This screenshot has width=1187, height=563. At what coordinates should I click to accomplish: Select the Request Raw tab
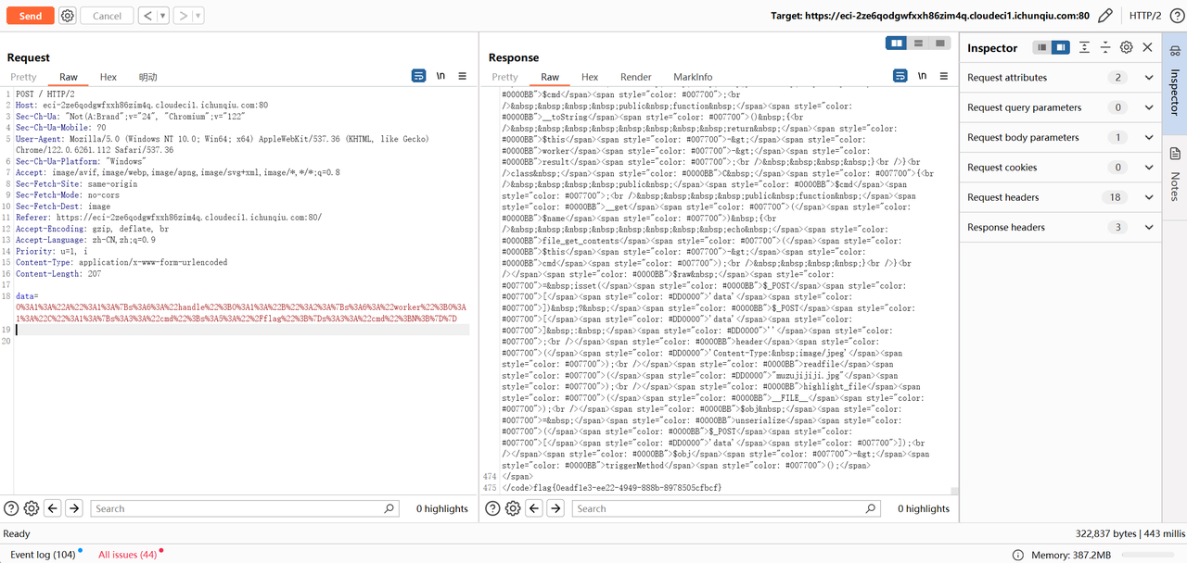(69, 77)
